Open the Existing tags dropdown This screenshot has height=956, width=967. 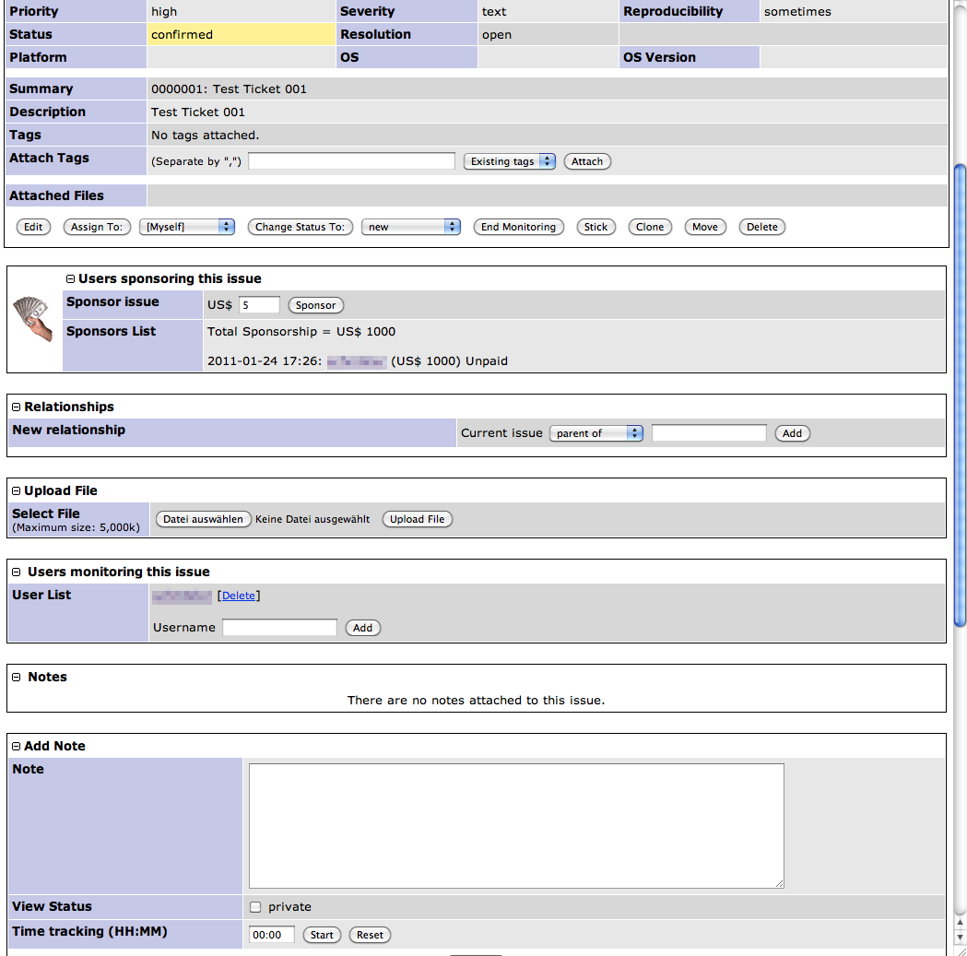click(x=509, y=161)
